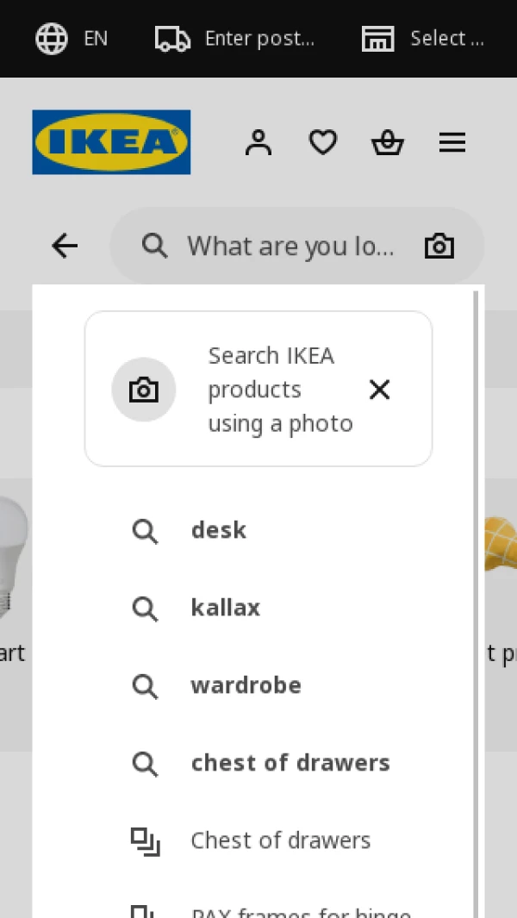The width and height of the screenshot is (517, 918).
Task: Open the favourites heart icon
Action: [322, 142]
